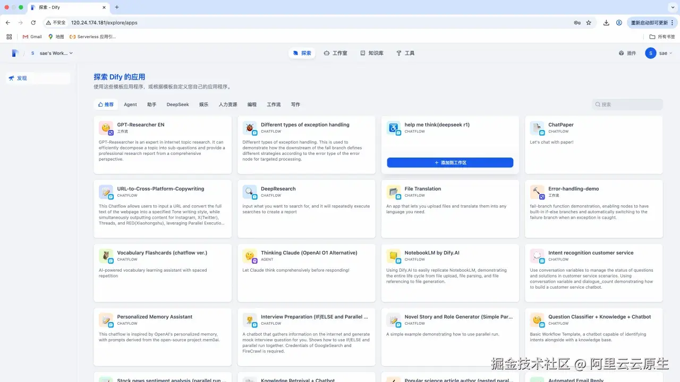
Task: Click browser reload page icon
Action: coord(33,23)
